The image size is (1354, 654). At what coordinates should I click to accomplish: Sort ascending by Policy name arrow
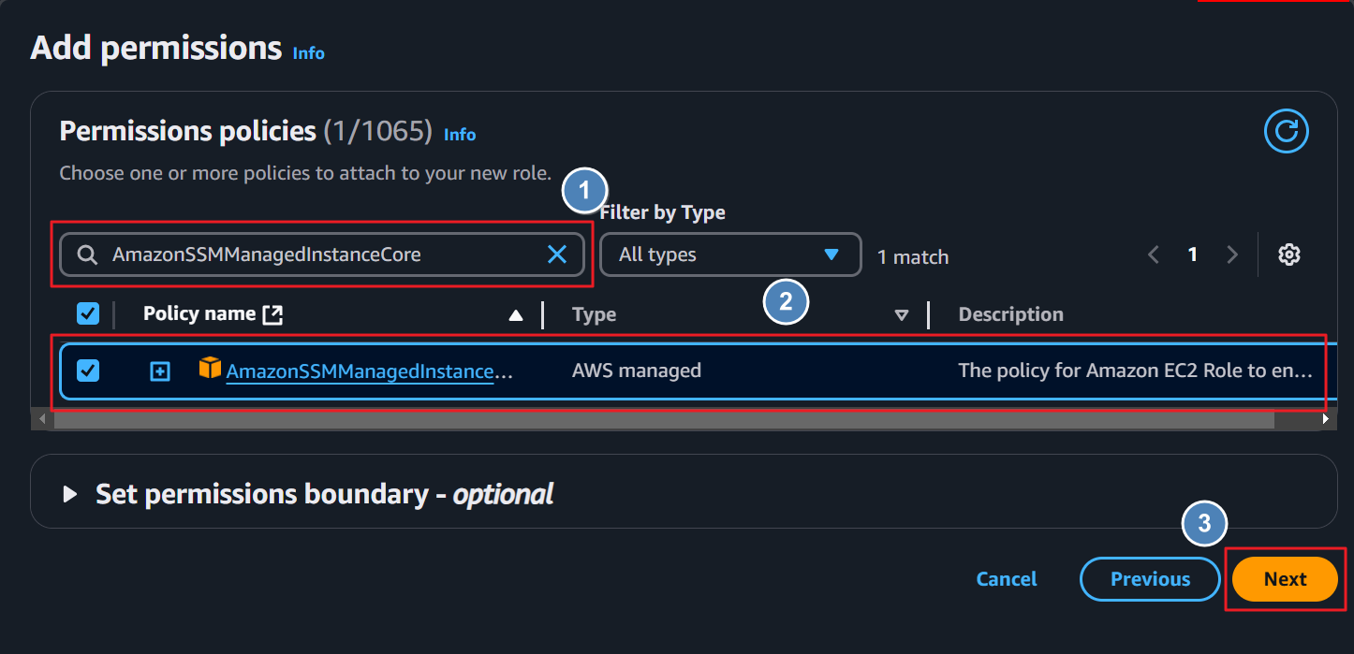tap(515, 315)
